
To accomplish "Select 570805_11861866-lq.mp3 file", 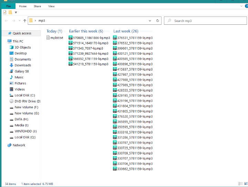I will click(89, 38).
